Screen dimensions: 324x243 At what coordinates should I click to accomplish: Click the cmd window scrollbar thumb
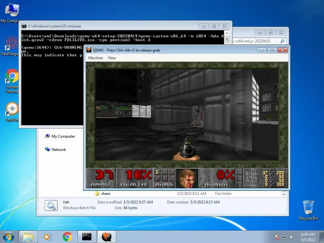[x=227, y=39]
